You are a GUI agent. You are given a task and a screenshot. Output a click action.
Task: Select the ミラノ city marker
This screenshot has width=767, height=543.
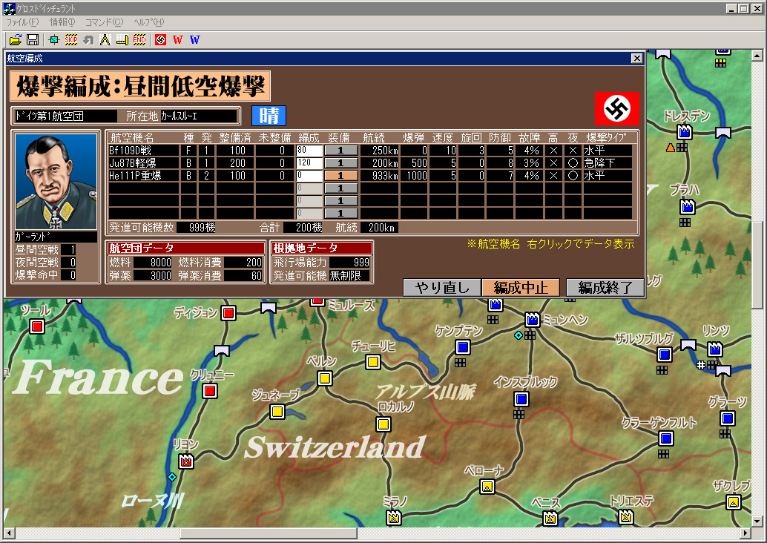point(394,517)
